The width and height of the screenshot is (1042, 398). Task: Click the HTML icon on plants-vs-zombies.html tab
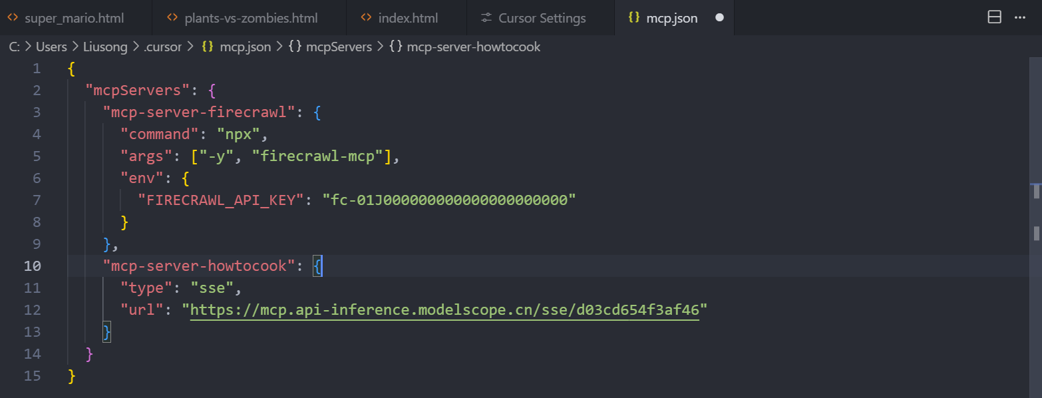click(172, 18)
